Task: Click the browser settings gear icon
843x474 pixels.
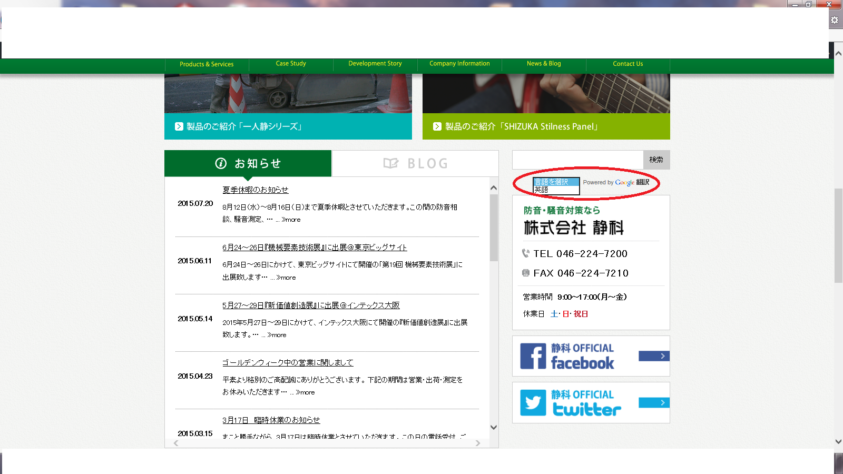Action: (835, 20)
